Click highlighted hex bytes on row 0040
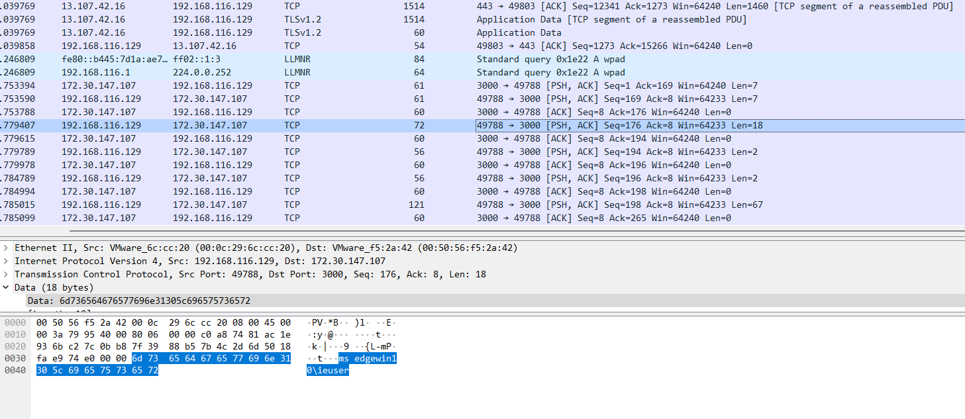 97,371
